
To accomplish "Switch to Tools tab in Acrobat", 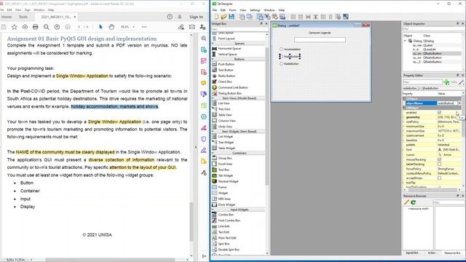I will click(x=23, y=17).
